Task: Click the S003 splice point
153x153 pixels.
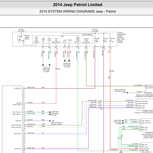Action: coord(56,69)
